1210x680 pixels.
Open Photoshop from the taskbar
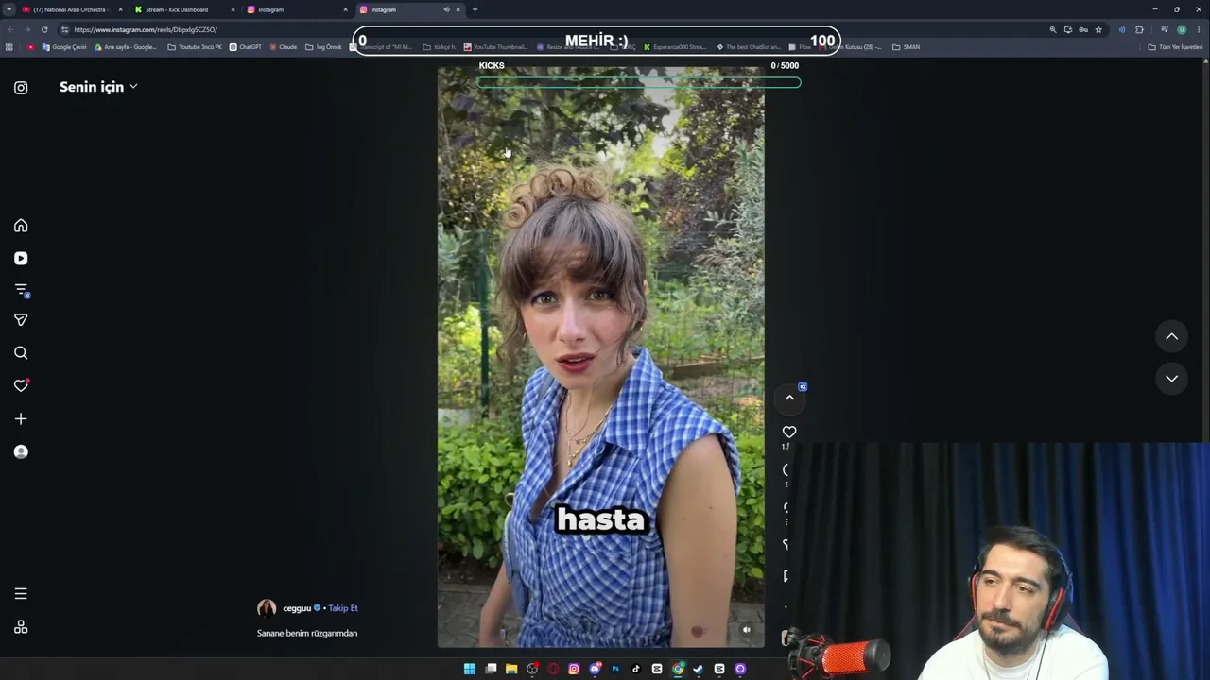coord(615,669)
